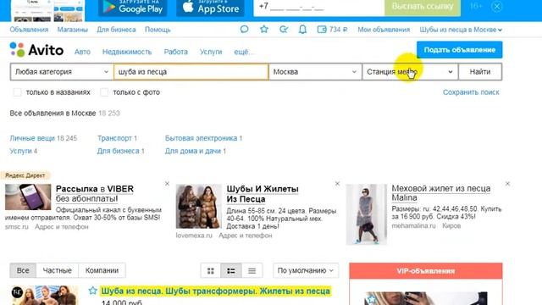Open 'Меховой жилет из песца Malina' ad
The height and width of the screenshot is (305, 542).
(440, 193)
